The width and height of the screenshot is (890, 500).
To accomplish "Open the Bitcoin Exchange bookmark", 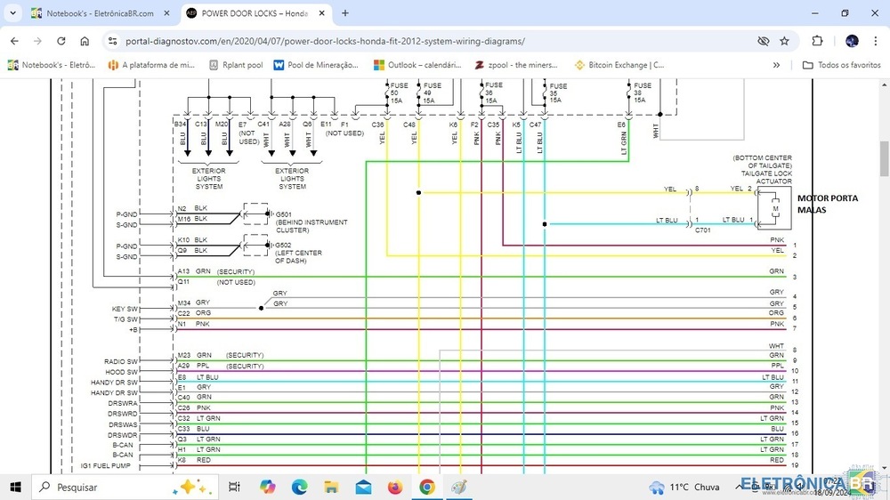I will coord(619,65).
